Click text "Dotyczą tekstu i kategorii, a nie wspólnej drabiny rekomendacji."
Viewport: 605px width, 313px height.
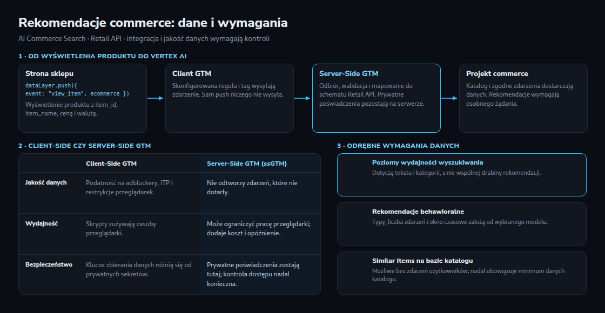coord(456,173)
